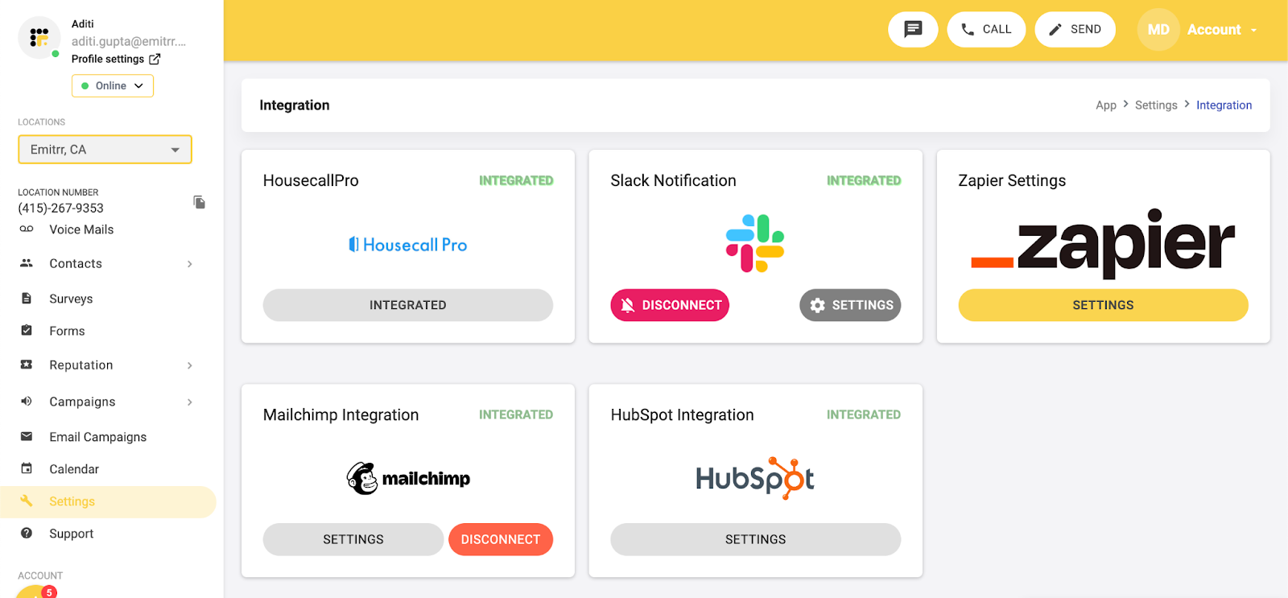Screen dimensions: 1288x598
Task: Open Surveys in sidebar
Action: pyautogui.click(x=71, y=299)
